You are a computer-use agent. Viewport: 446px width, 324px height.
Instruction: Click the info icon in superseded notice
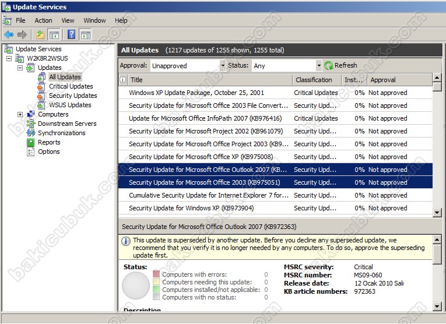tap(126, 241)
